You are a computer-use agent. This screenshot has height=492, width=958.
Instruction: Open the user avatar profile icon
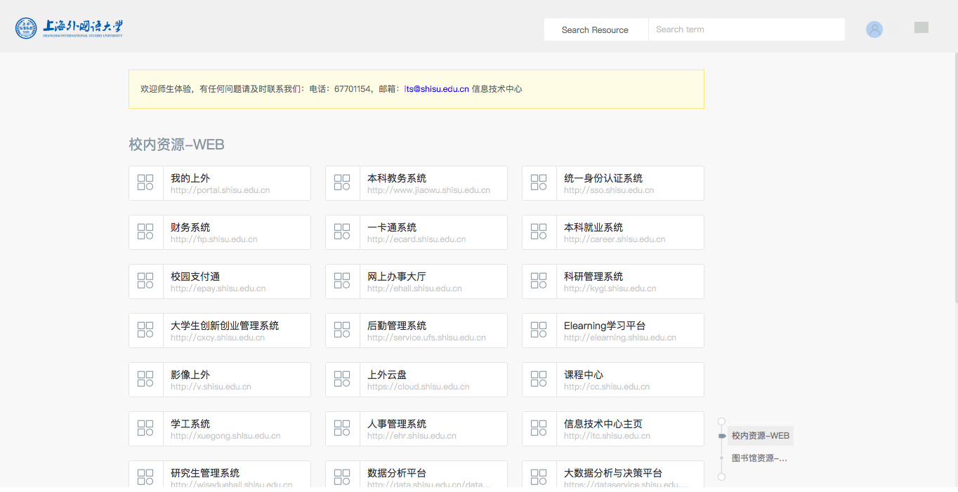(874, 29)
